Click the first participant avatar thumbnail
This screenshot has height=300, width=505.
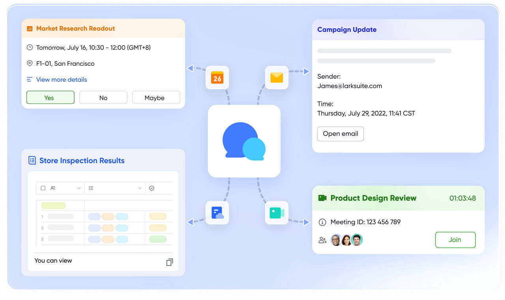(x=336, y=240)
